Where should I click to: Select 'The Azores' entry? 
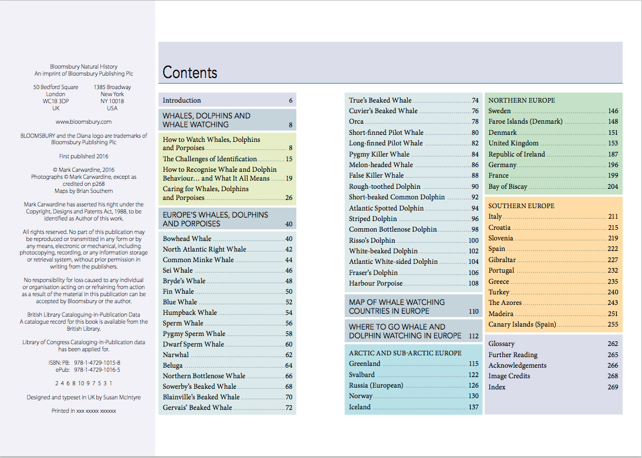[x=553, y=303]
